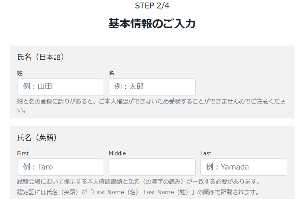Click the empty Middle name field
308x199 pixels.
pyautogui.click(x=152, y=167)
